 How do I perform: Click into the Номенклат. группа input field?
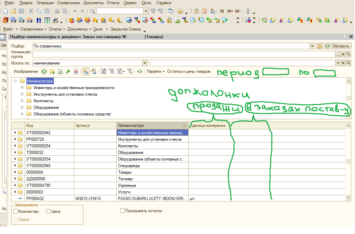[184, 54]
